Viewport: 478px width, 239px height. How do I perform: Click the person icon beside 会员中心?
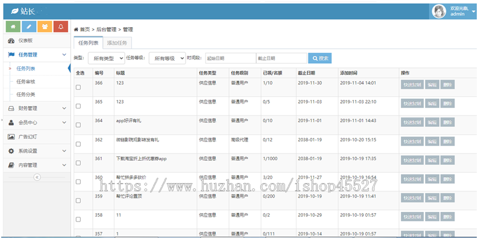coord(11,122)
